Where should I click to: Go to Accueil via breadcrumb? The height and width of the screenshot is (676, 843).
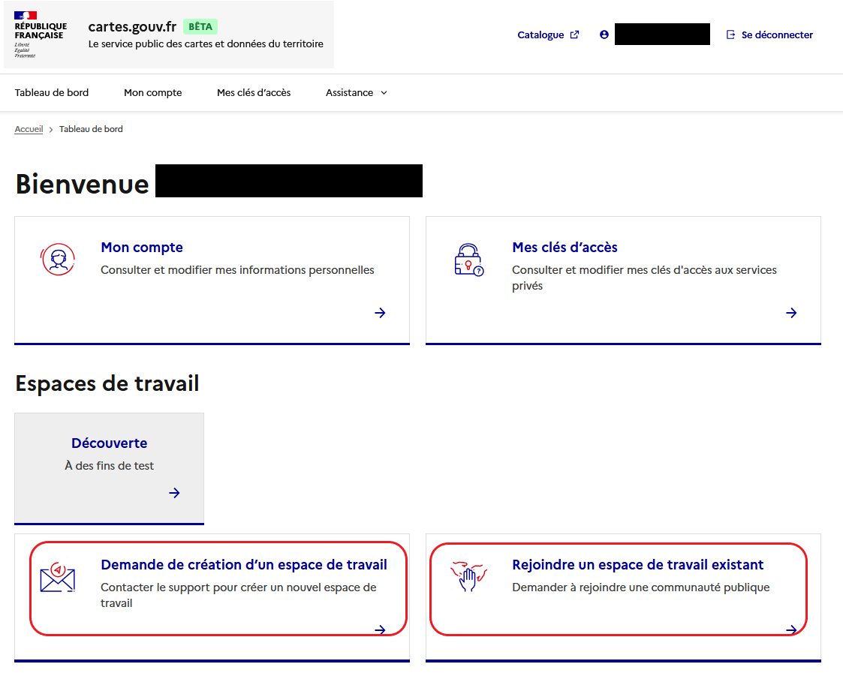click(29, 129)
